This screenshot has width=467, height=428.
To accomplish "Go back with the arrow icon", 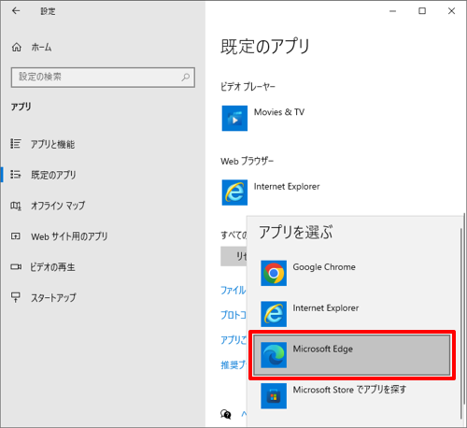I will tap(16, 11).
